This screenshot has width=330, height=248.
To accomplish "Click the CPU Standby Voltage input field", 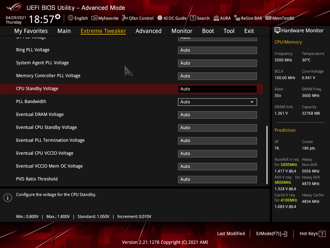I will click(x=218, y=89).
